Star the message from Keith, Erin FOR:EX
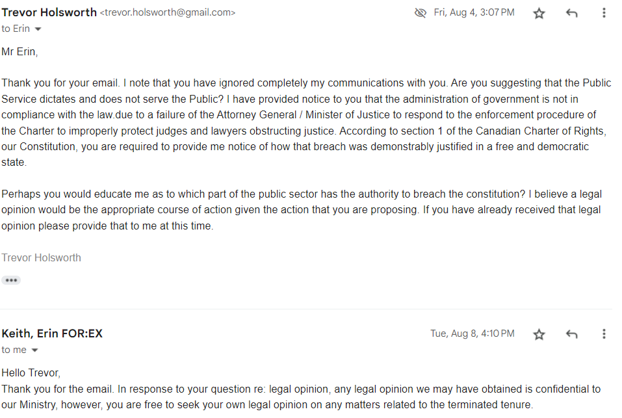Viewport: 622px width, 418px height. 539,334
